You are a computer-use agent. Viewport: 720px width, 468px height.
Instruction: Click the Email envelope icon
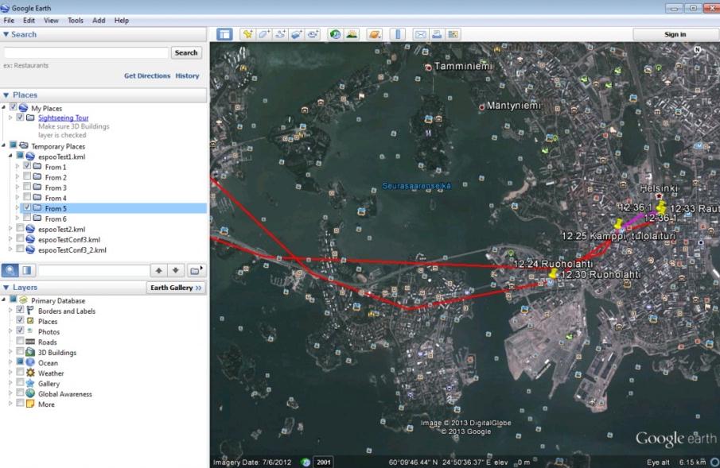[x=420, y=34]
